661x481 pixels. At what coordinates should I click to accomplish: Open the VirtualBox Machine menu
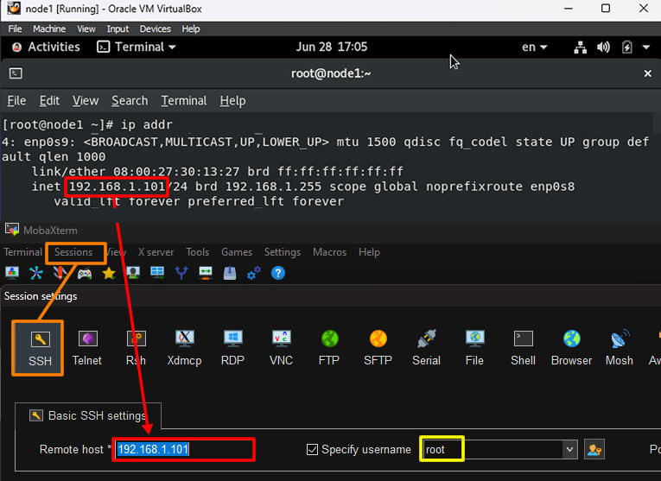tap(49, 28)
